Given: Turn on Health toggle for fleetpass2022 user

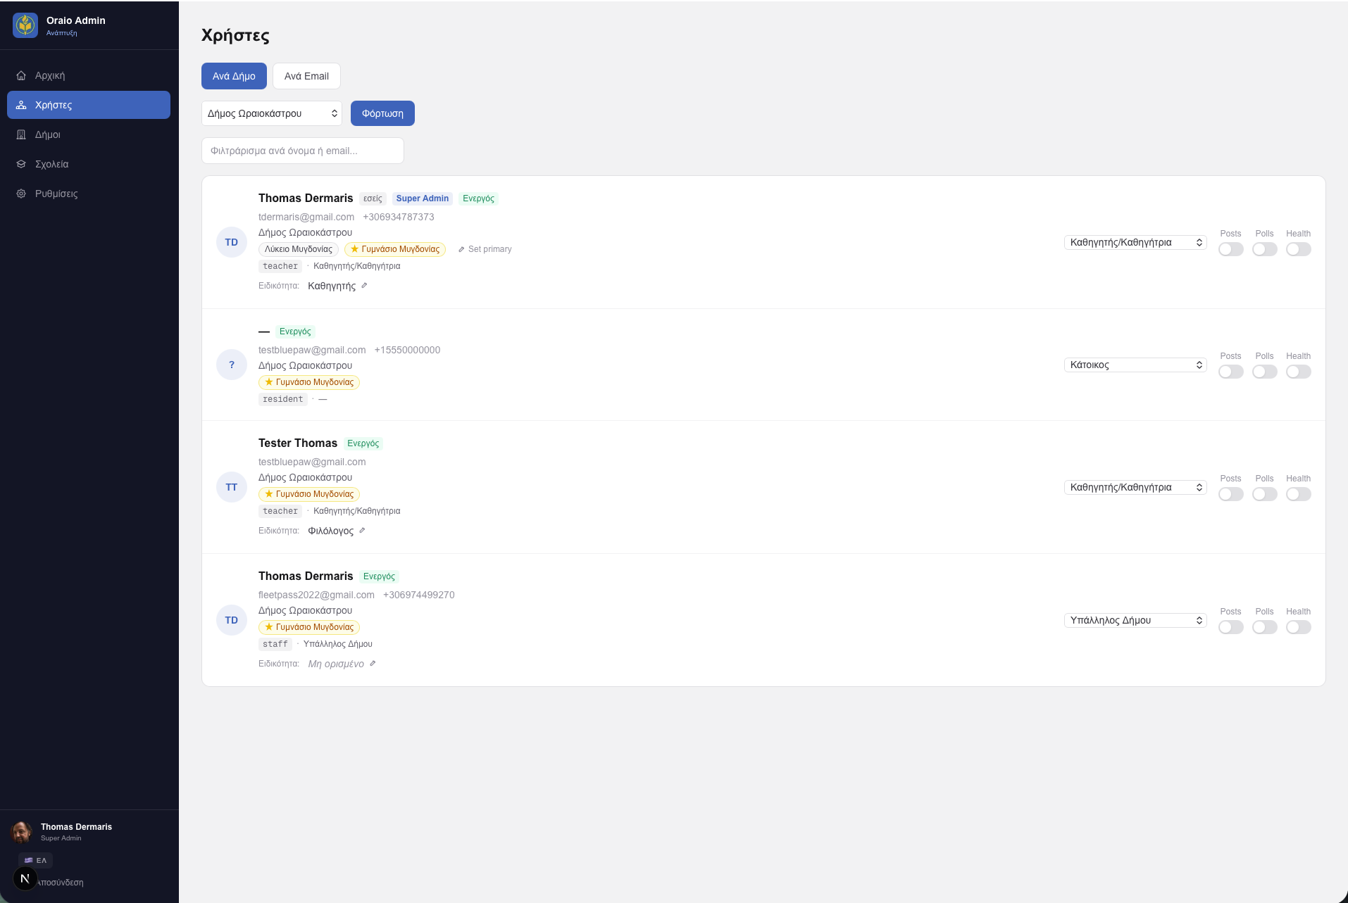Looking at the screenshot, I should 1298,627.
